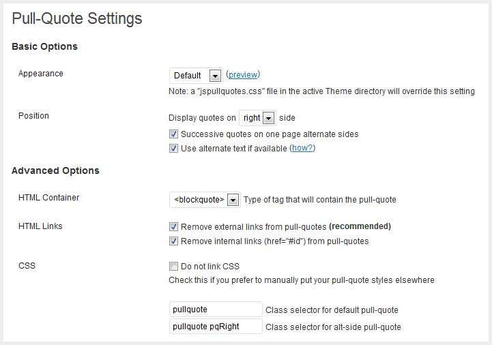The width and height of the screenshot is (492, 345).
Task: Click the Basic Options section heading
Action: (44, 46)
